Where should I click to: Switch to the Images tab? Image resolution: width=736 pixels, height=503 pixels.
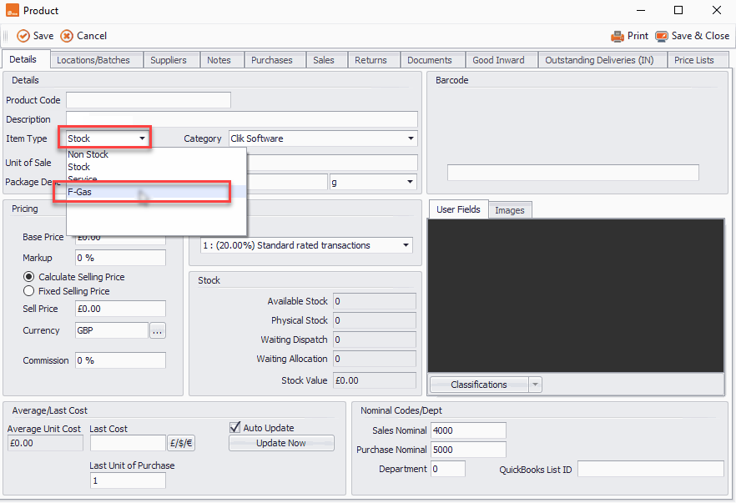click(509, 210)
